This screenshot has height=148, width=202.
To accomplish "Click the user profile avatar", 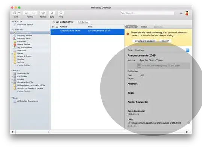I will (187, 13).
